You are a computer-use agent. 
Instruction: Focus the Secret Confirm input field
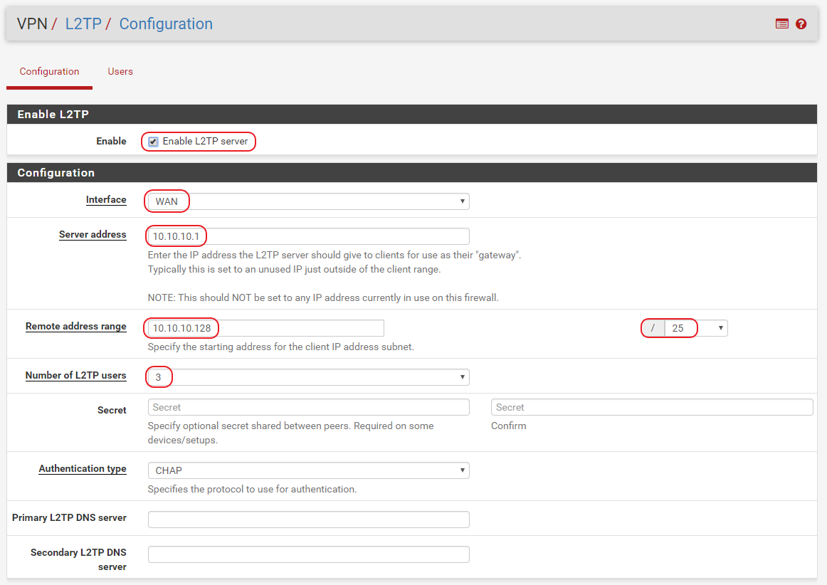click(x=652, y=407)
